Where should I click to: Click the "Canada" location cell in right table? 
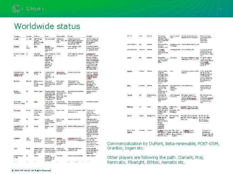click(141, 71)
